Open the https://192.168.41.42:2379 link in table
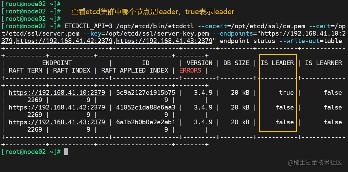The image size is (348, 172). (x=57, y=107)
